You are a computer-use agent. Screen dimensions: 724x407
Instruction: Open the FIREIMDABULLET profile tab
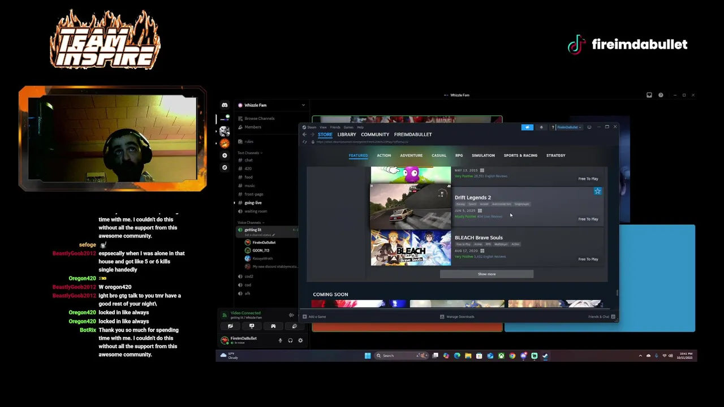point(413,135)
